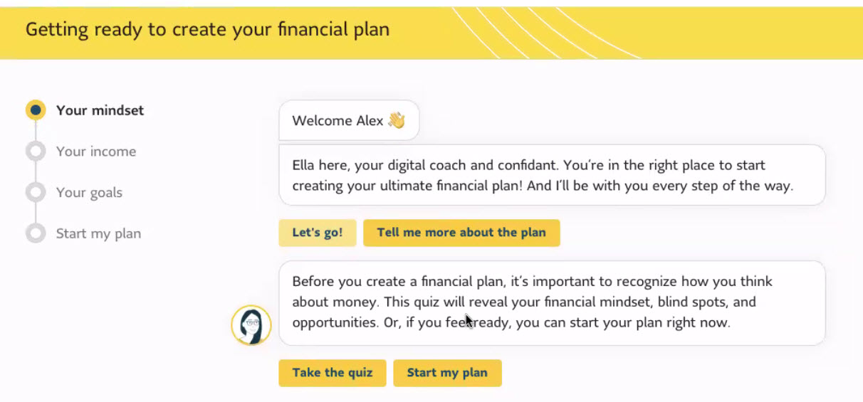Viewport: 863px width, 402px height.
Task: Click the waving hand emoji
Action: click(397, 120)
